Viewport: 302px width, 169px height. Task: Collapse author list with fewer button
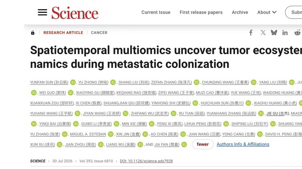click(x=203, y=144)
